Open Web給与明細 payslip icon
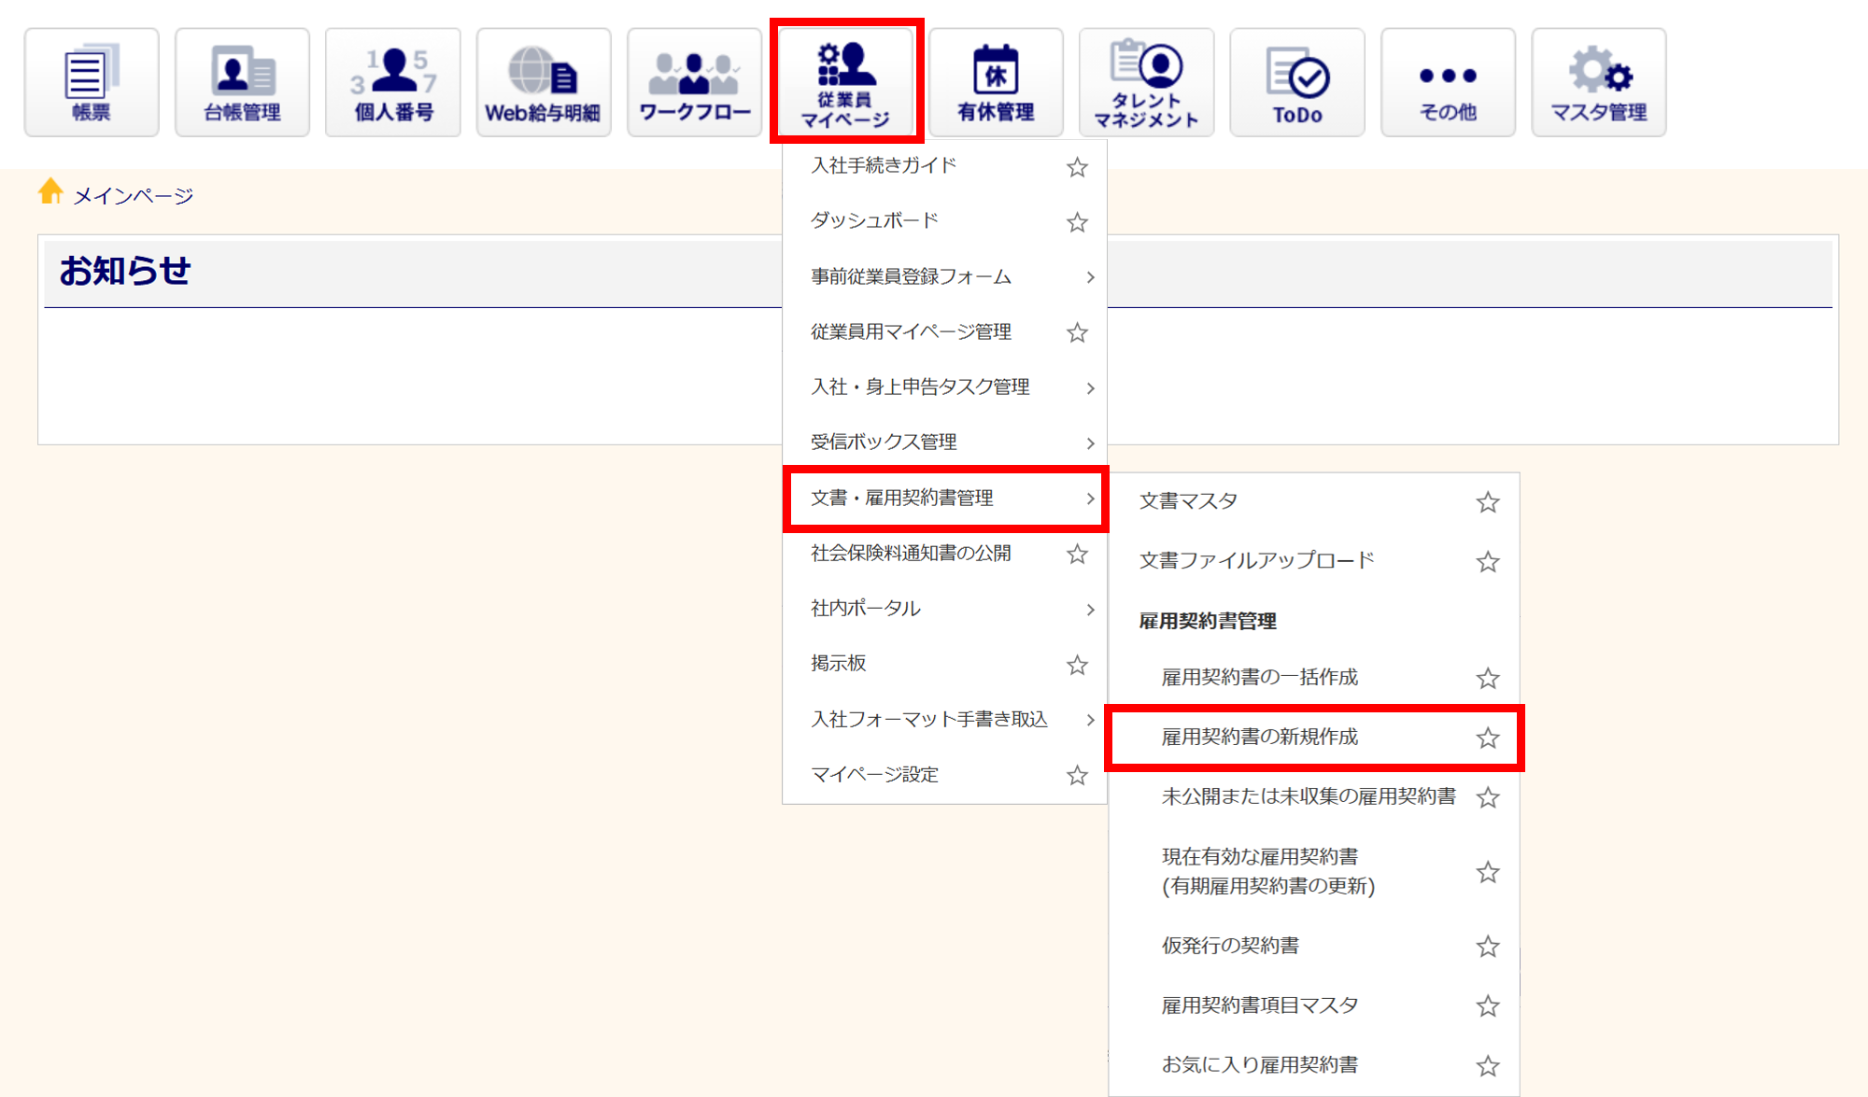 pos(544,82)
